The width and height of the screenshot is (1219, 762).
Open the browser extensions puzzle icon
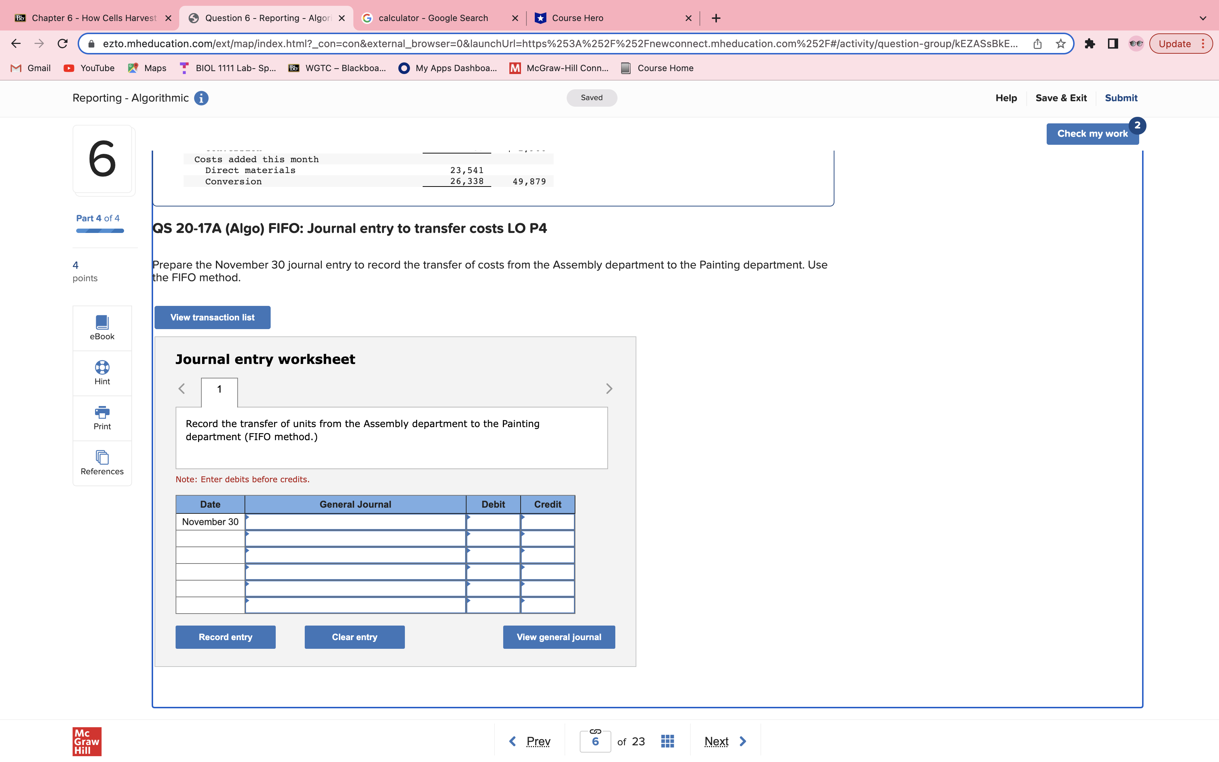(1089, 44)
